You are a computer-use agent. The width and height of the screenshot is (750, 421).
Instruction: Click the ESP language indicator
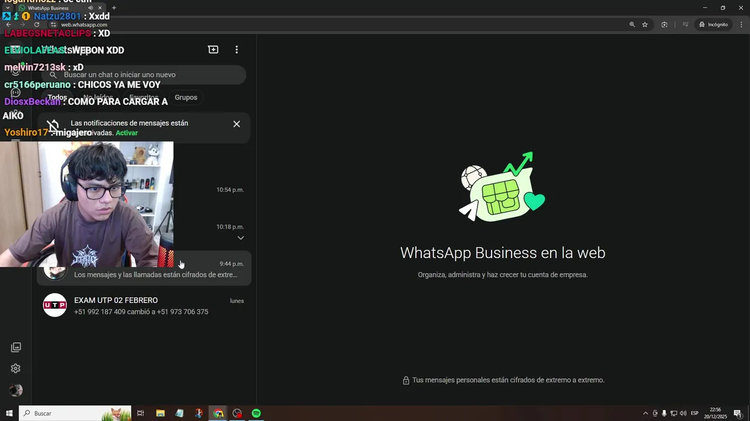coord(694,413)
